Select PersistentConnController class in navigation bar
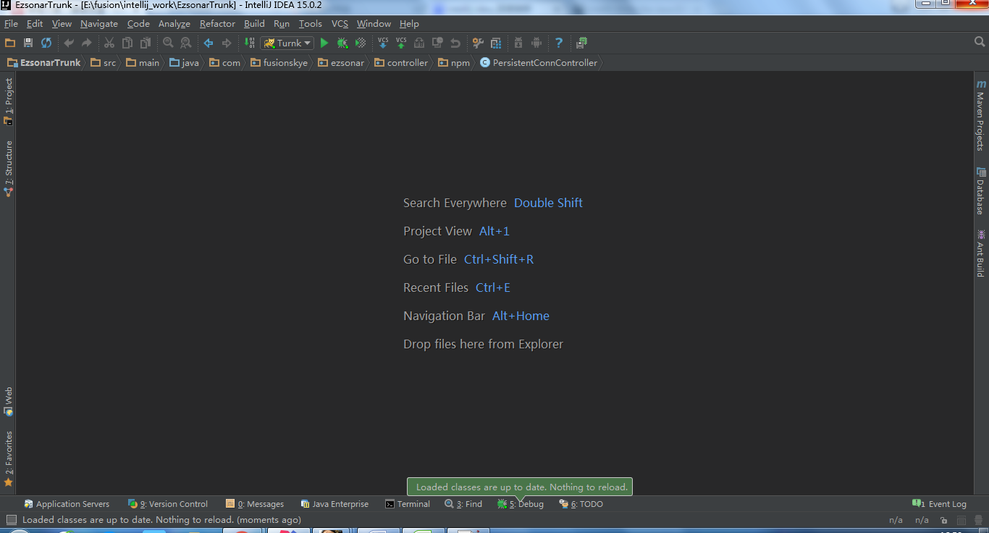The height and width of the screenshot is (533, 989). point(539,63)
